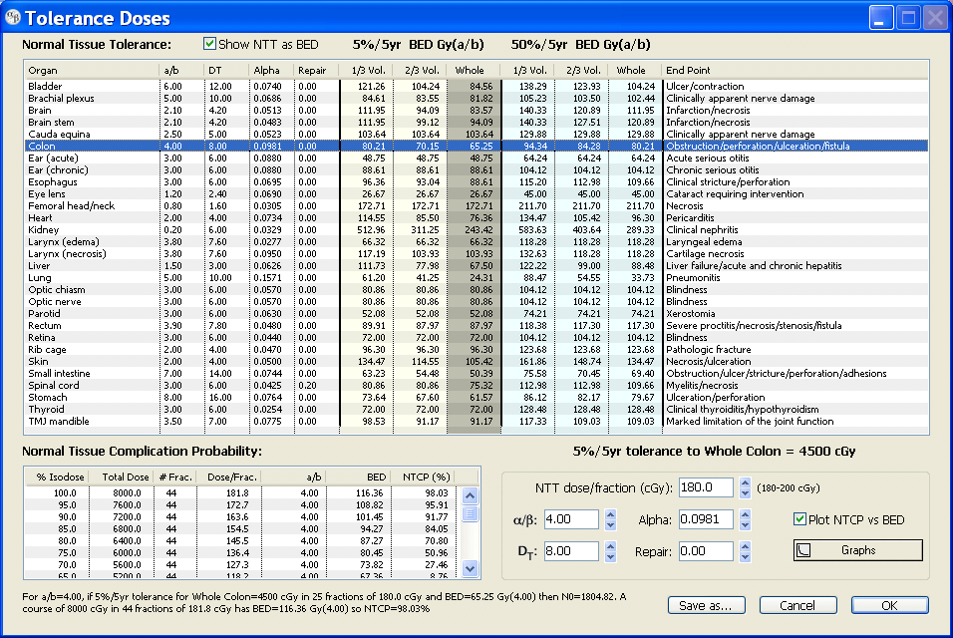Select the Stomach row
The width and height of the screenshot is (953, 638).
[476, 397]
